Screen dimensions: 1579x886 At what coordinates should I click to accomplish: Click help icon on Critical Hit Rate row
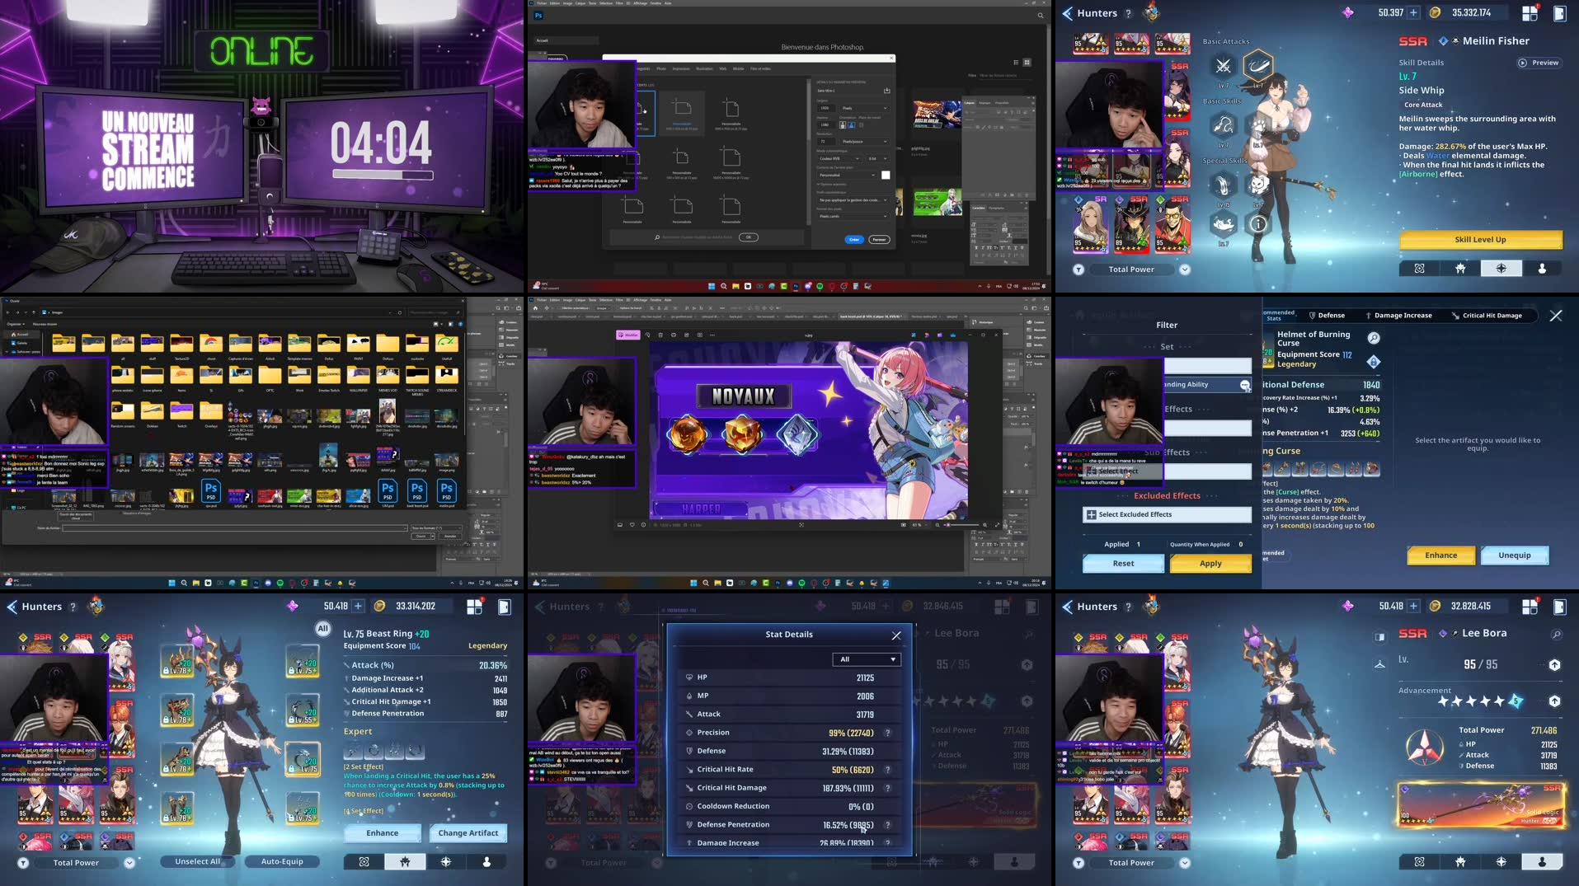(887, 770)
